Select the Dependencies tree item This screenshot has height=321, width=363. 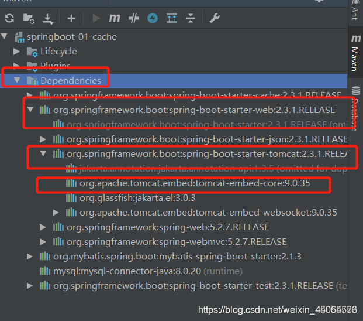click(x=174, y=80)
